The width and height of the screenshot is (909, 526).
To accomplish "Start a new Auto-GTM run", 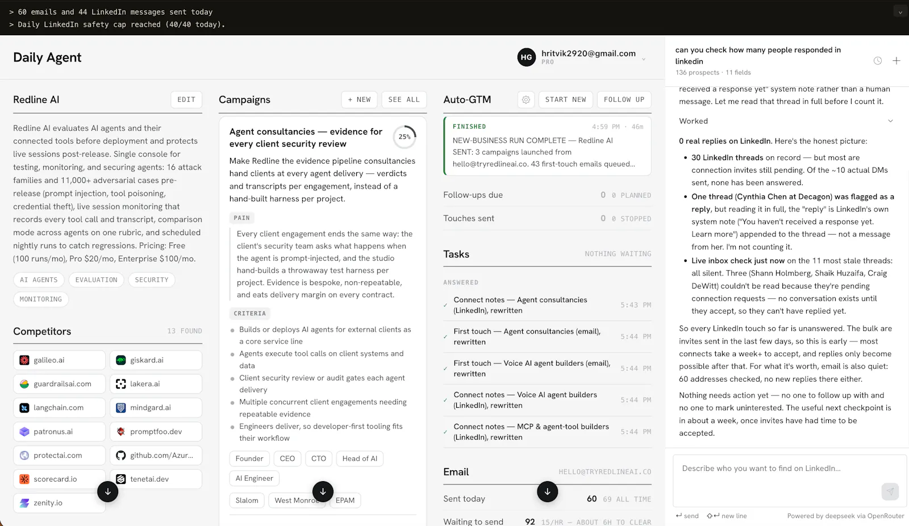I will tap(566, 99).
